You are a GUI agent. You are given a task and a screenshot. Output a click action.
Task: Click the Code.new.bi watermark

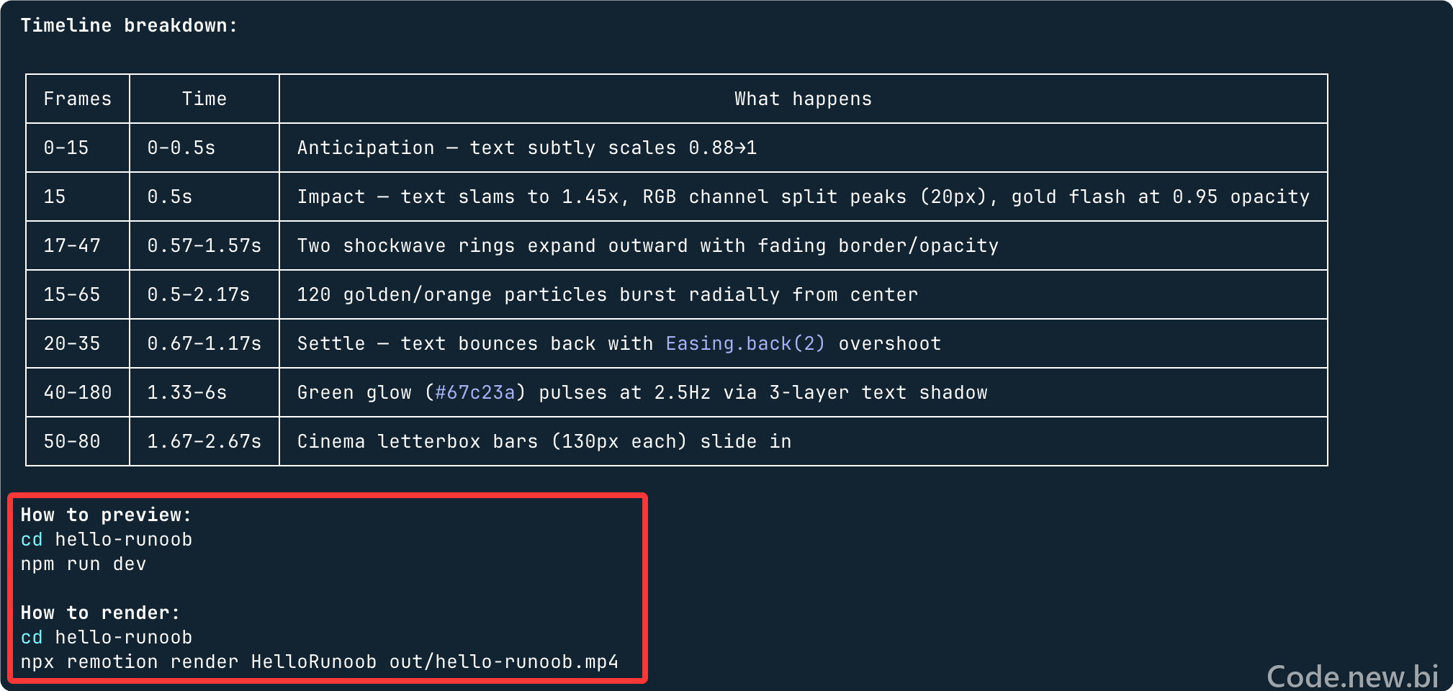(x=1352, y=676)
